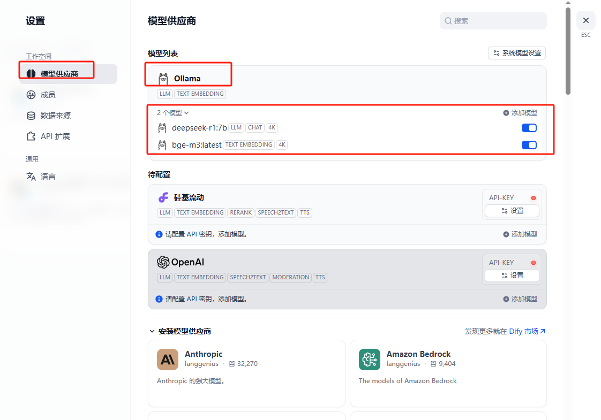This screenshot has height=420, width=601.
Task: Click the bge-m3:latest model icon
Action: pos(162,144)
